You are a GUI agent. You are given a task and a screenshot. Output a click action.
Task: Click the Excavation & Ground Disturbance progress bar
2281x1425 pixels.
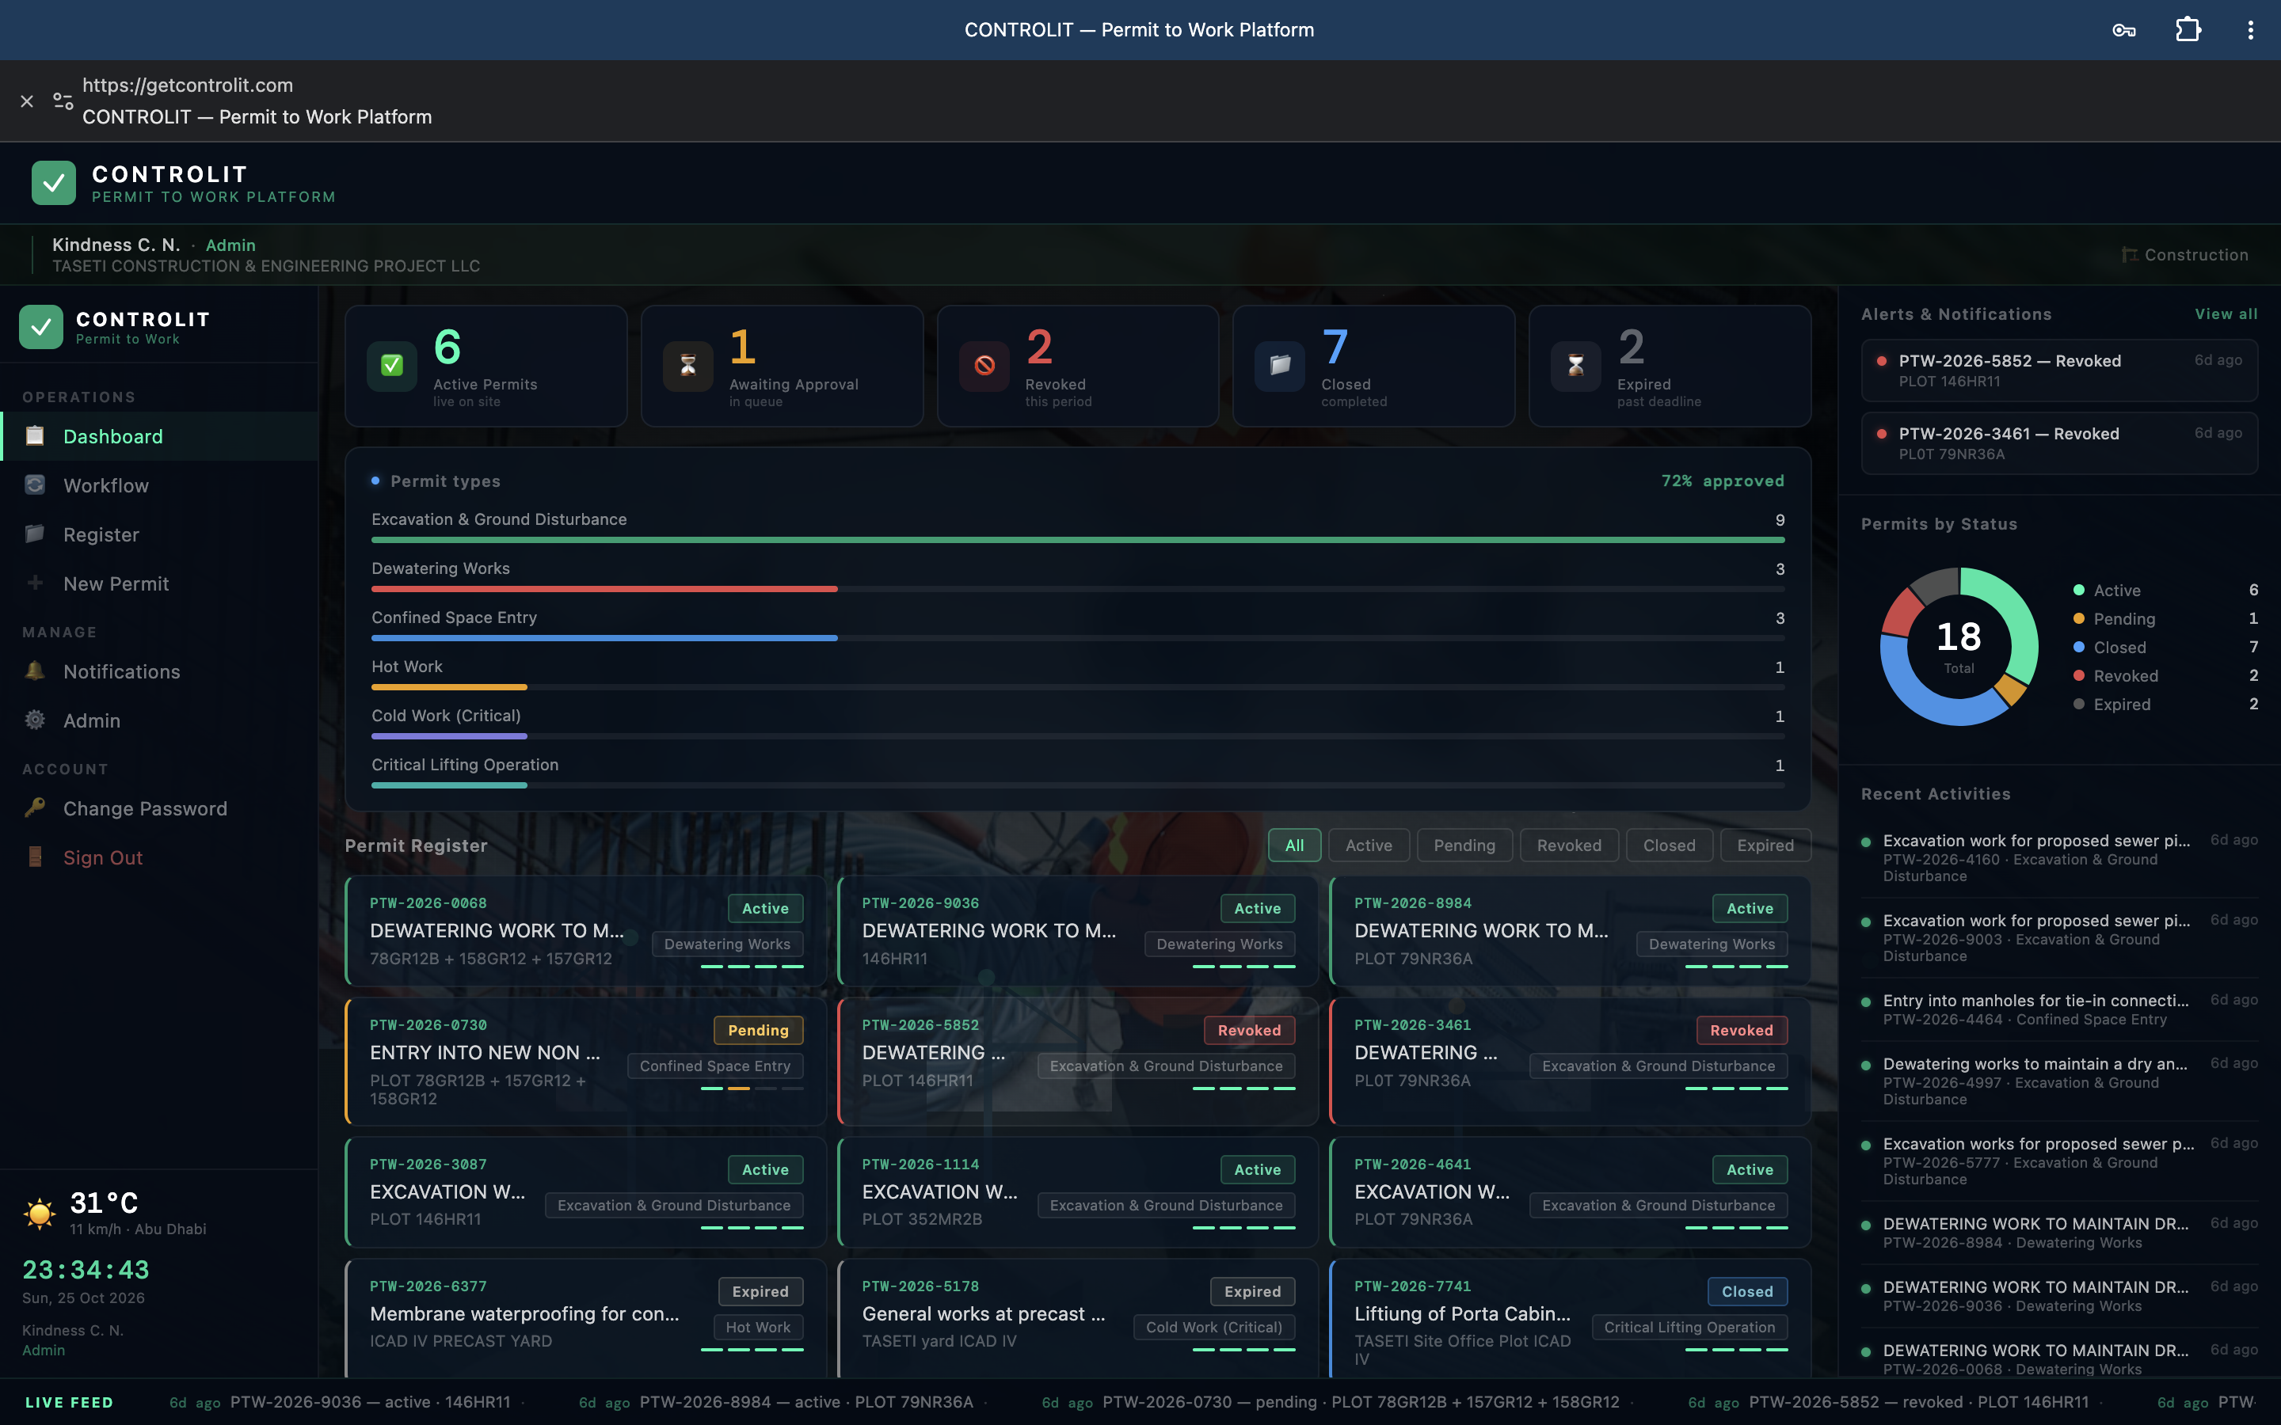(1077, 540)
